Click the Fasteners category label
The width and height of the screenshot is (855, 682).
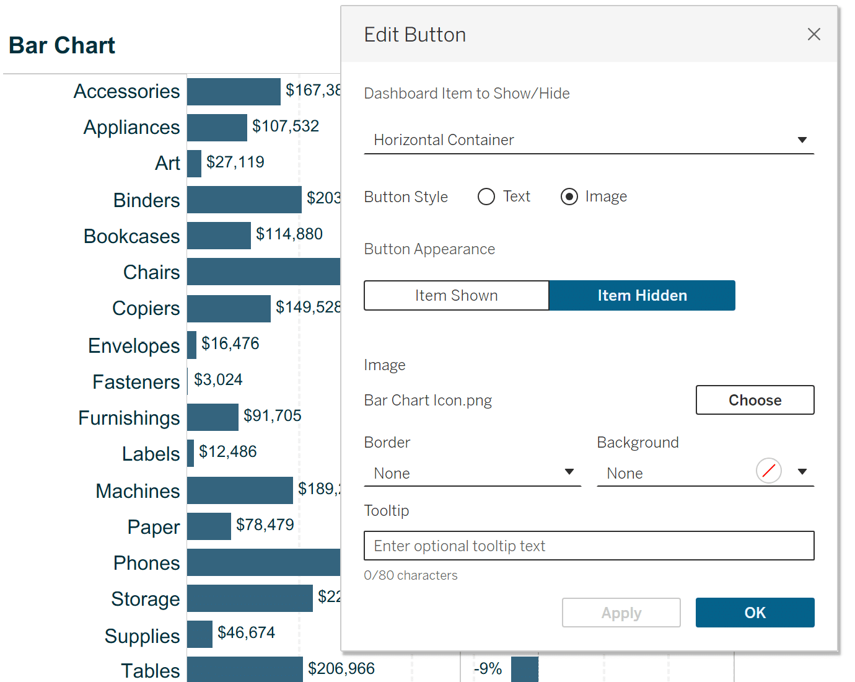136,382
